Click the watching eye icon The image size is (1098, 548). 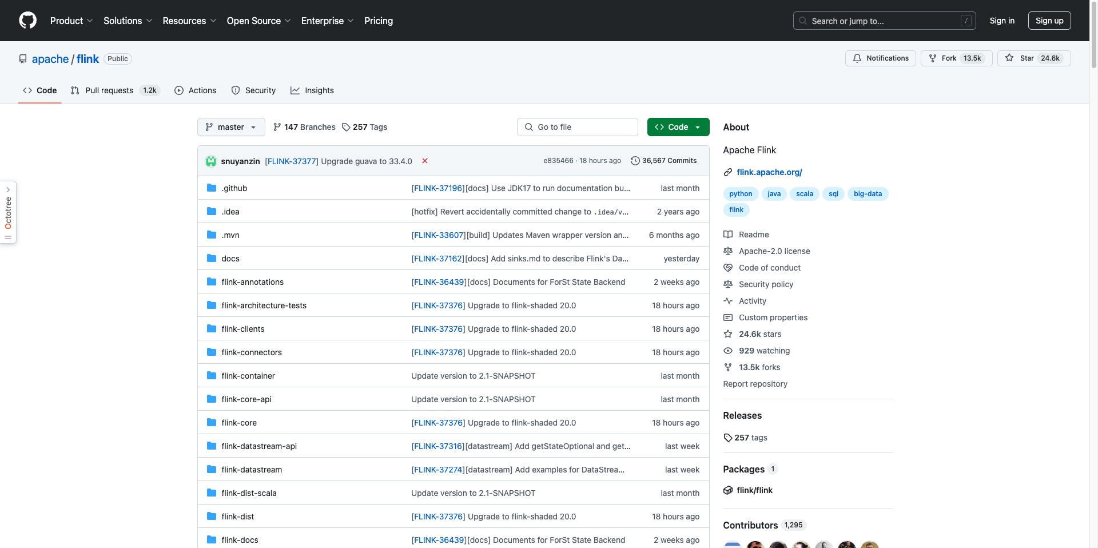pyautogui.click(x=728, y=351)
